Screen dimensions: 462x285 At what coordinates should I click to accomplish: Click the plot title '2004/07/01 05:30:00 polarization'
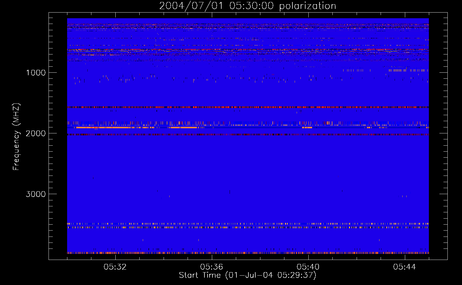[x=248, y=6]
